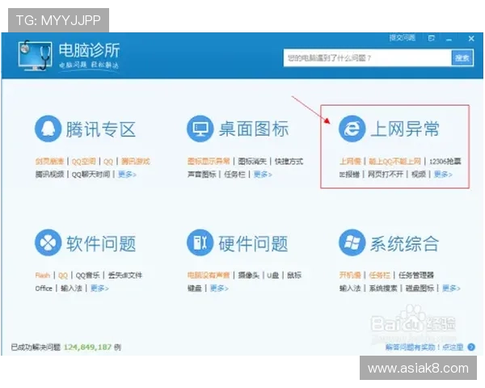Viewport: 485px width, 388px height.
Task: Select Flash link under 软件问题
Action: click(43, 275)
